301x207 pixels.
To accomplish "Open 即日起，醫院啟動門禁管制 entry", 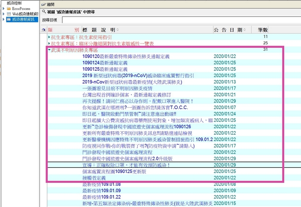I will click(x=129, y=114).
